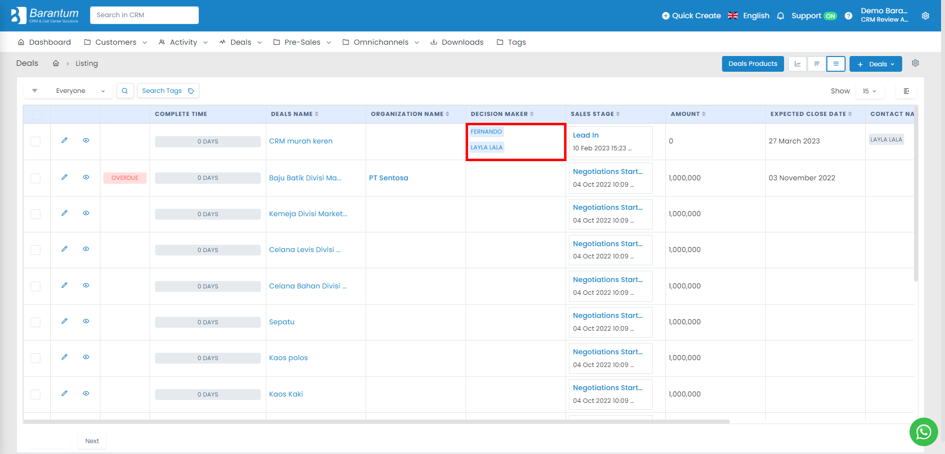Click the Search in CRM field
Viewport: 945px width, 454px height.
click(144, 15)
